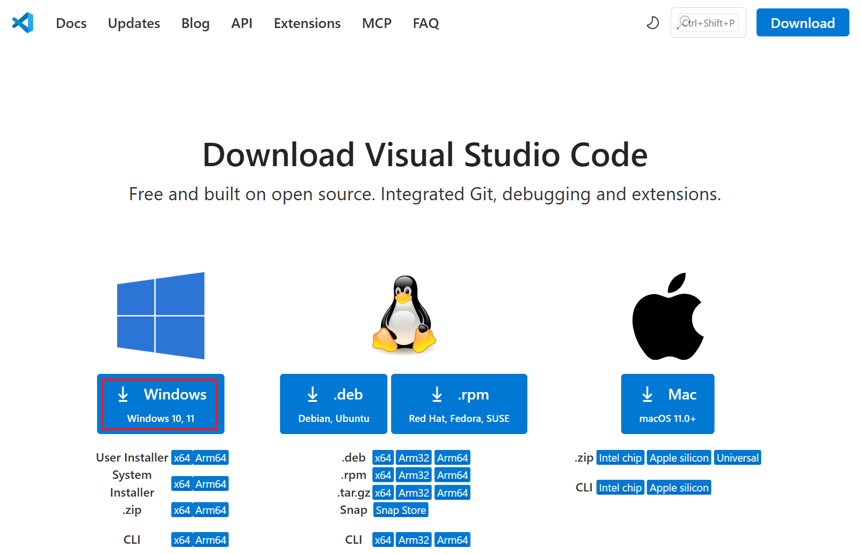Pick Mac CLI Apple silicon link
Image resolution: width=861 pixels, height=554 pixels.
point(679,488)
